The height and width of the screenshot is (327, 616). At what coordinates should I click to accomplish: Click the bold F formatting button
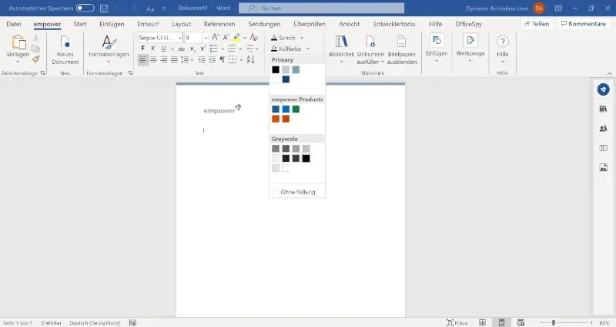(x=143, y=49)
